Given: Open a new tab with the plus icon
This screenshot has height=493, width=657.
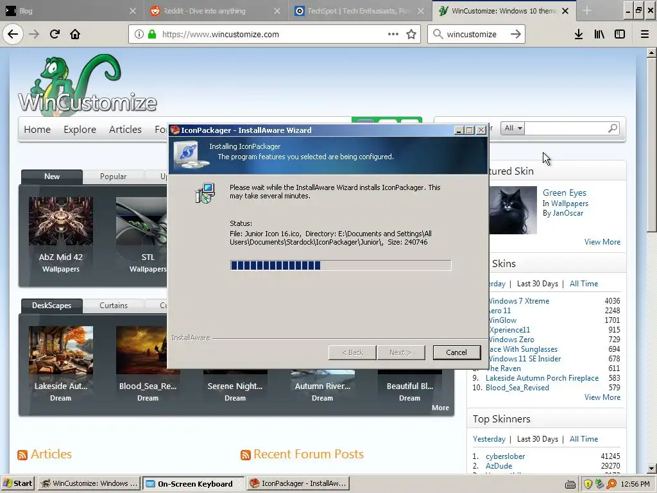Looking at the screenshot, I should point(587,11).
